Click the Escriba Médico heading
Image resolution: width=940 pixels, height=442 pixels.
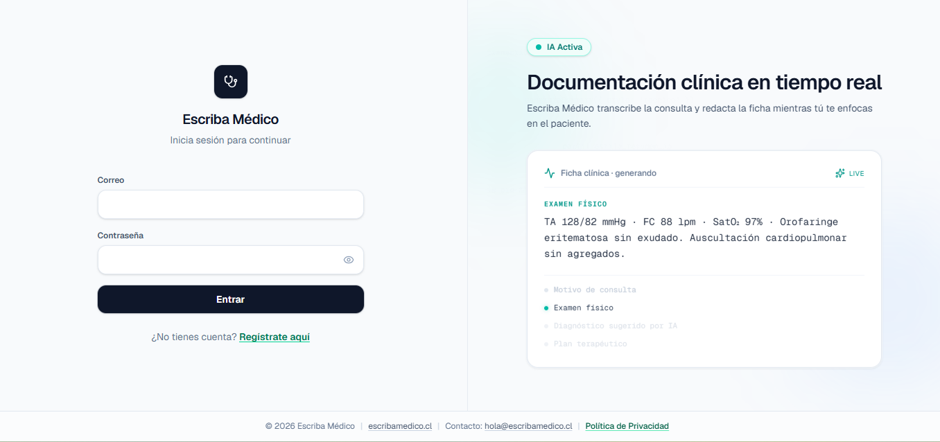click(x=231, y=119)
